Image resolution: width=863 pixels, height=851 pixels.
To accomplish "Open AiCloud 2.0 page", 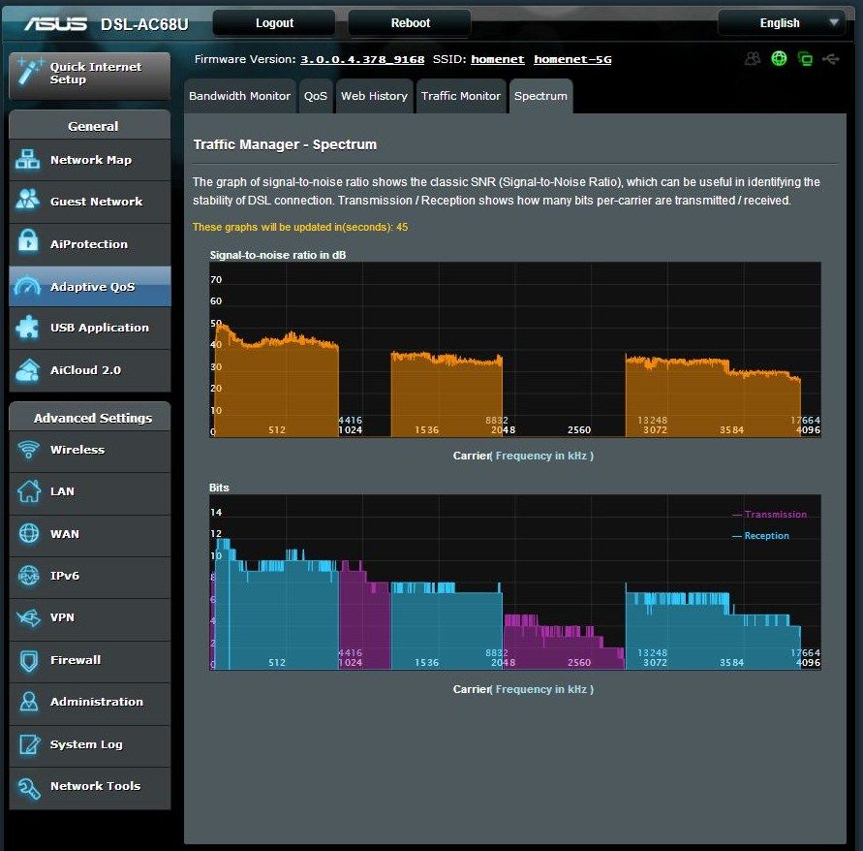I will 90,370.
